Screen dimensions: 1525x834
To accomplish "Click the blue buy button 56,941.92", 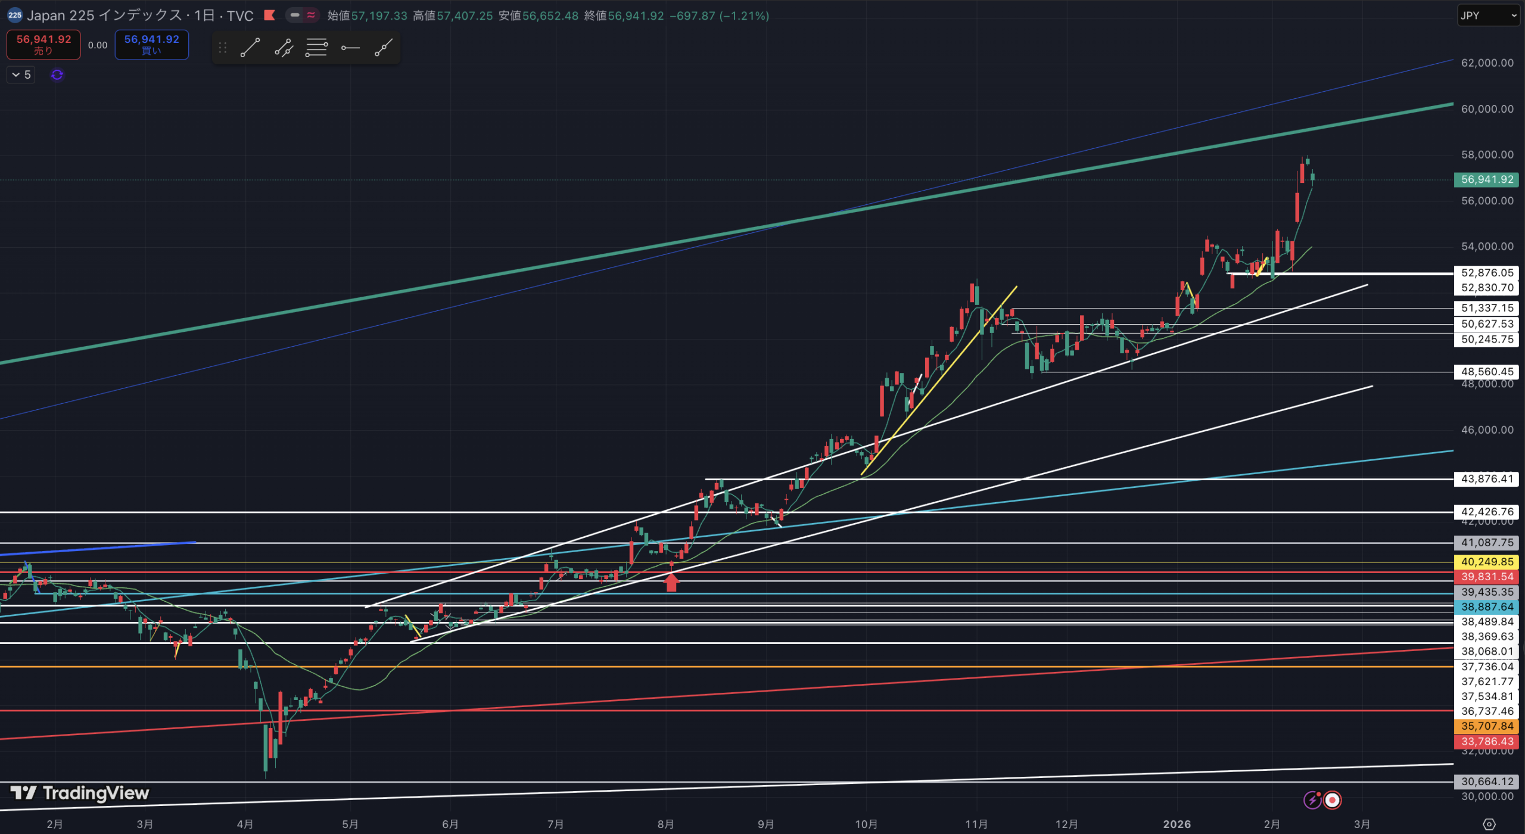I will (x=151, y=45).
